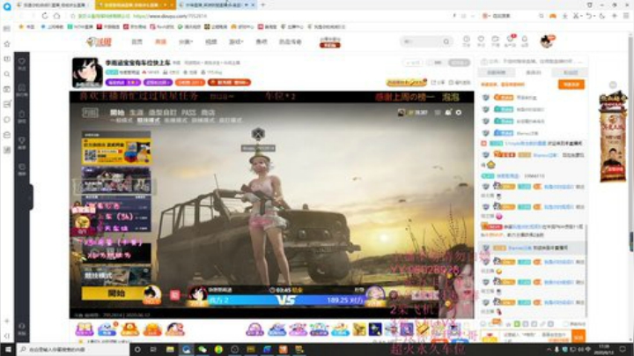Open 视频 videos in Douyu navigation
The image size is (634, 356).
(211, 41)
